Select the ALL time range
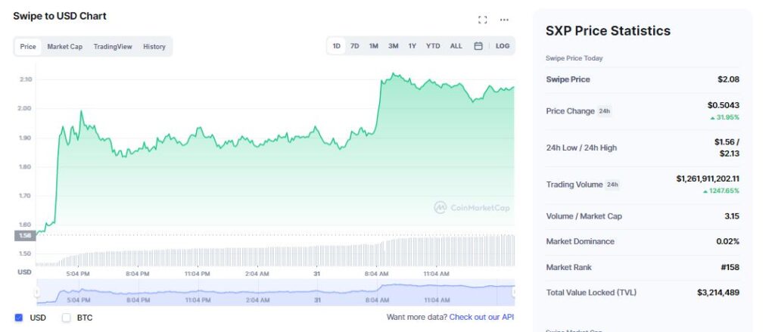Screen dimensions: 775x332 tap(456, 46)
